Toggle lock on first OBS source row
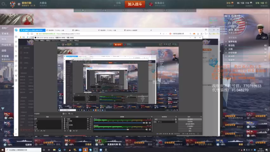Screen dimensions: 270x152 point(90,119)
